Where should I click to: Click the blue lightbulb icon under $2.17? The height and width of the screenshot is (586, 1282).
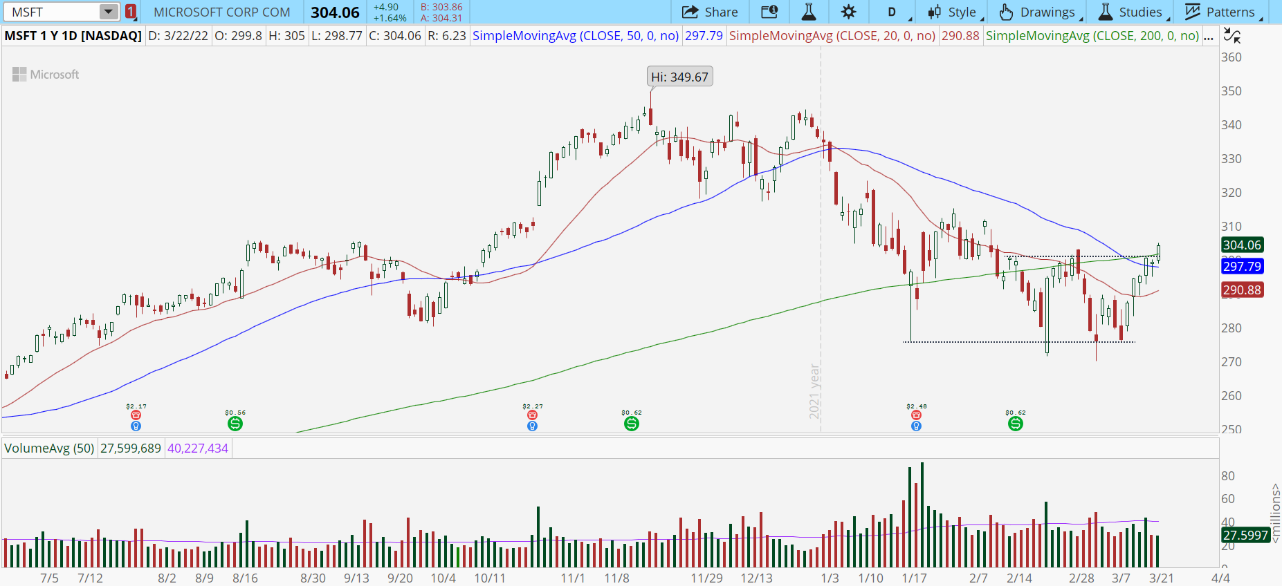tap(136, 426)
